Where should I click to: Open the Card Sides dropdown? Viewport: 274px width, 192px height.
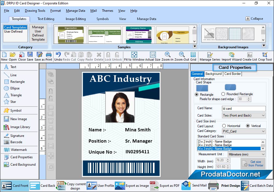pos(244,115)
